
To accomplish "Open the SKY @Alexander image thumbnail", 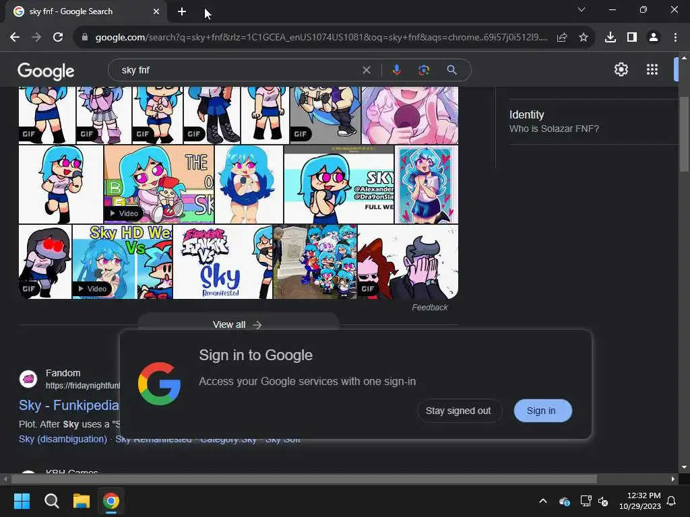I will point(339,184).
